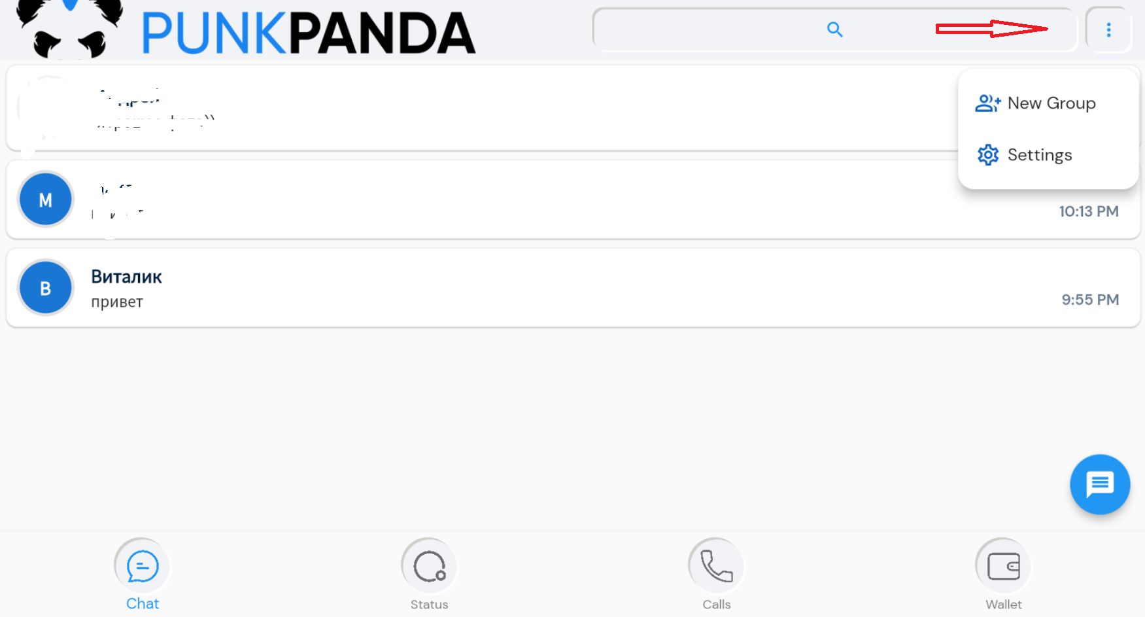1145x617 pixels.
Task: Select the Status icon in bottom navigation
Action: click(428, 565)
